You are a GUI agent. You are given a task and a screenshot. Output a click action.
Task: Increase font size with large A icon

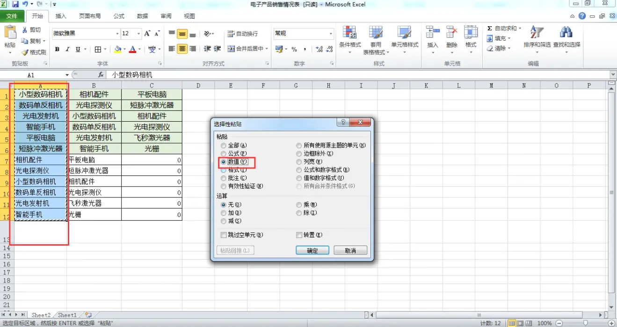(147, 34)
